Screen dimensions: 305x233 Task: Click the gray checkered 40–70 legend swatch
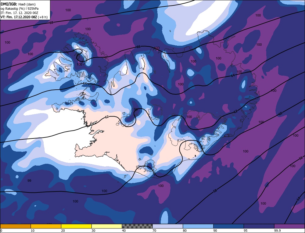(137, 226)
